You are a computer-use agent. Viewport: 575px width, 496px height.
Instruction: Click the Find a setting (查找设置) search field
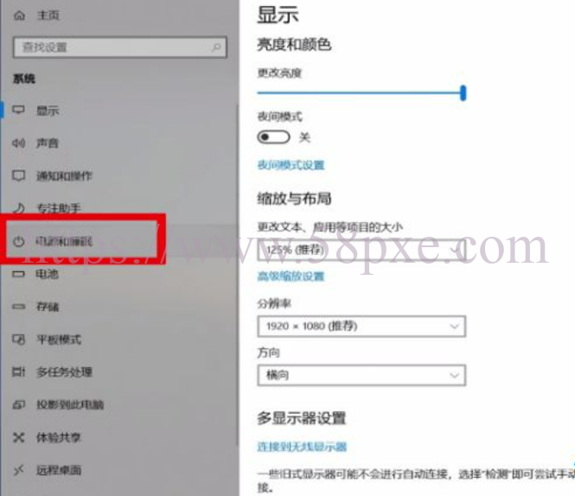pyautogui.click(x=120, y=47)
